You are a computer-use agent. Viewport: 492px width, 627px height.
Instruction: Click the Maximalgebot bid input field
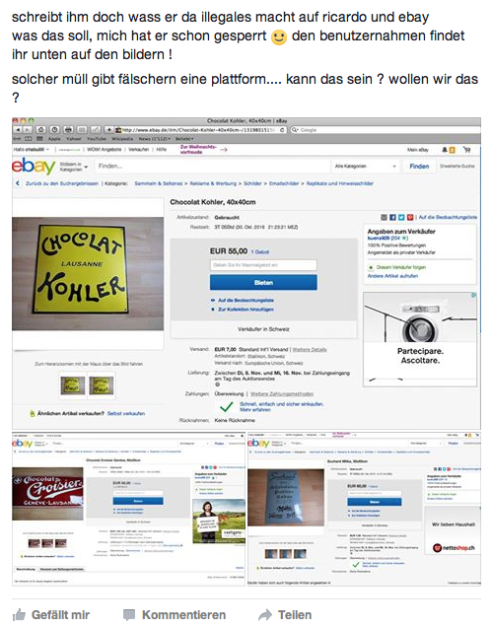(x=263, y=265)
